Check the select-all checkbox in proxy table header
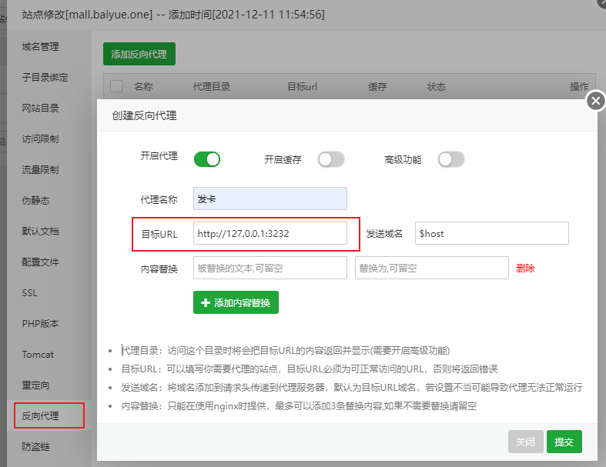Image resolution: width=606 pixels, height=467 pixels. (116, 86)
